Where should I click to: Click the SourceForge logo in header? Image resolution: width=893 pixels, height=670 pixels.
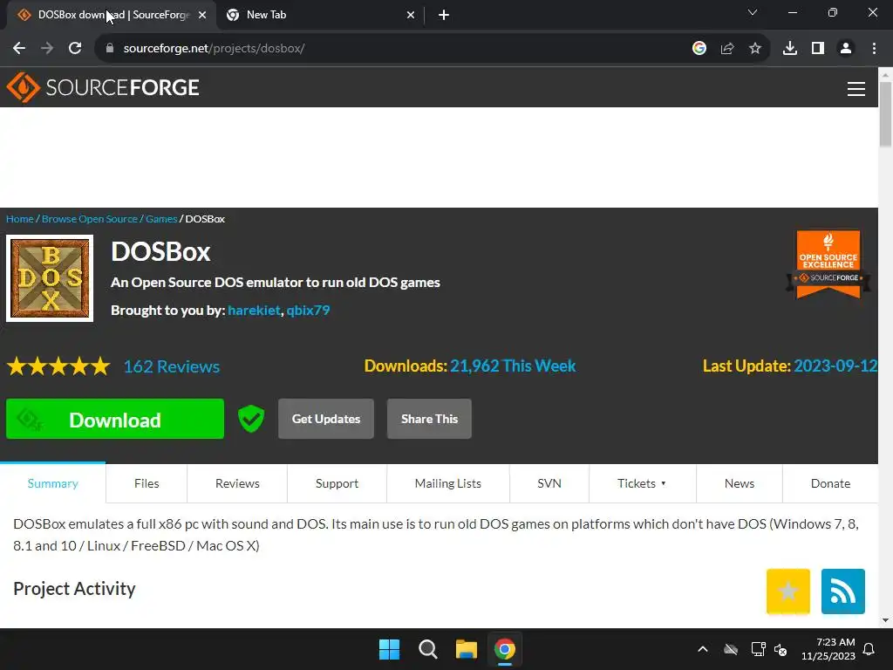pyautogui.click(x=103, y=88)
